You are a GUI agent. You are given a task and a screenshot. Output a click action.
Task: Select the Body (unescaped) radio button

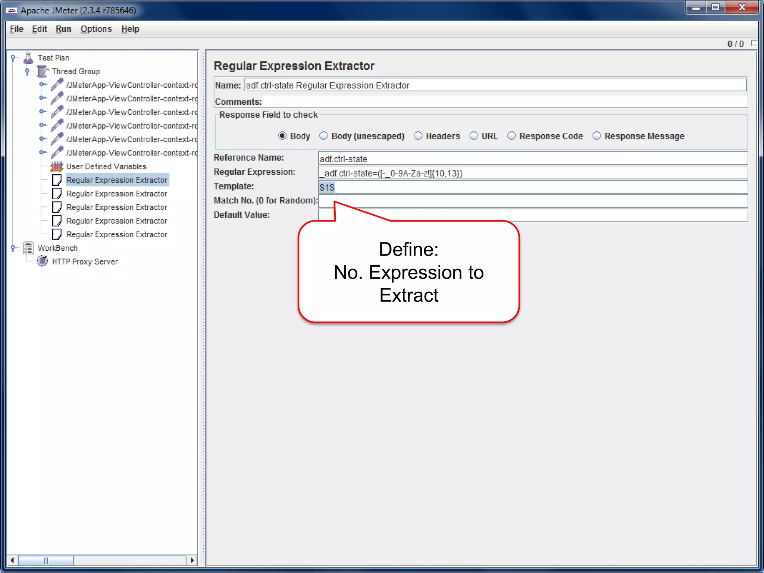tap(324, 136)
